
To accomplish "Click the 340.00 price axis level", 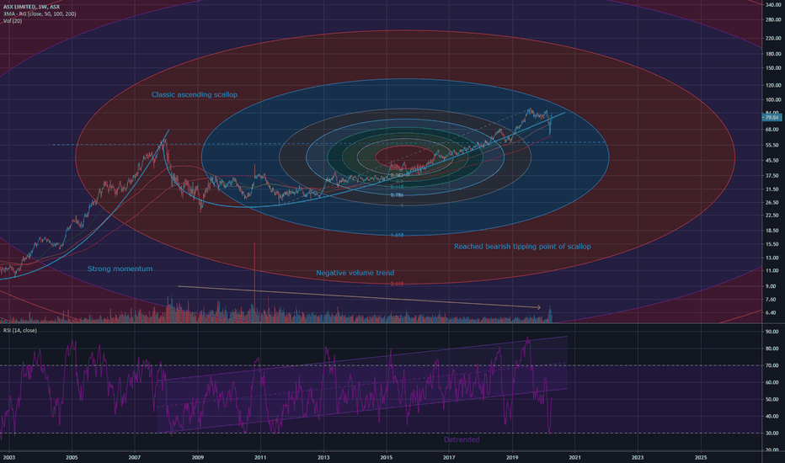I will [773, 4].
